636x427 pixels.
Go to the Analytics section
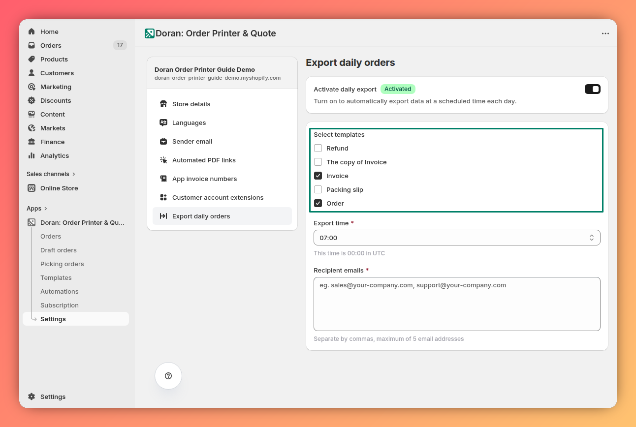[x=54, y=155]
